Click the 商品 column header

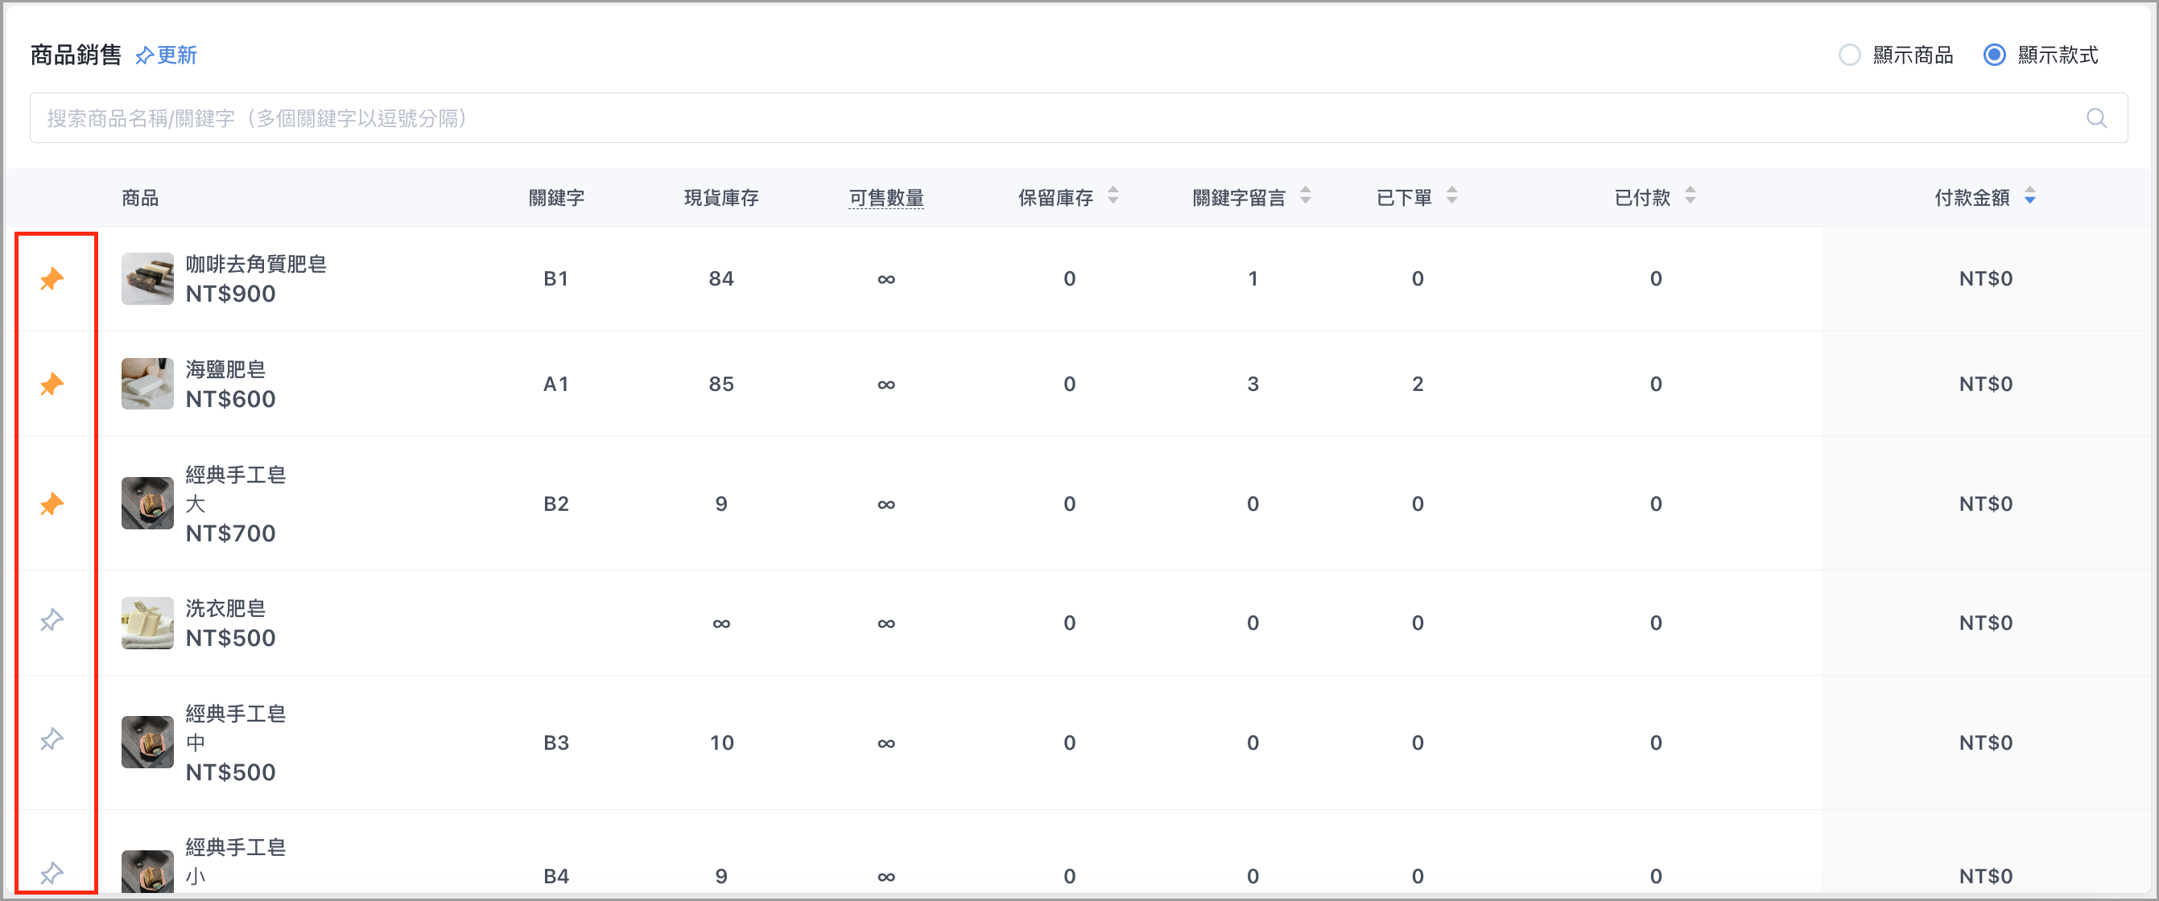tap(140, 198)
